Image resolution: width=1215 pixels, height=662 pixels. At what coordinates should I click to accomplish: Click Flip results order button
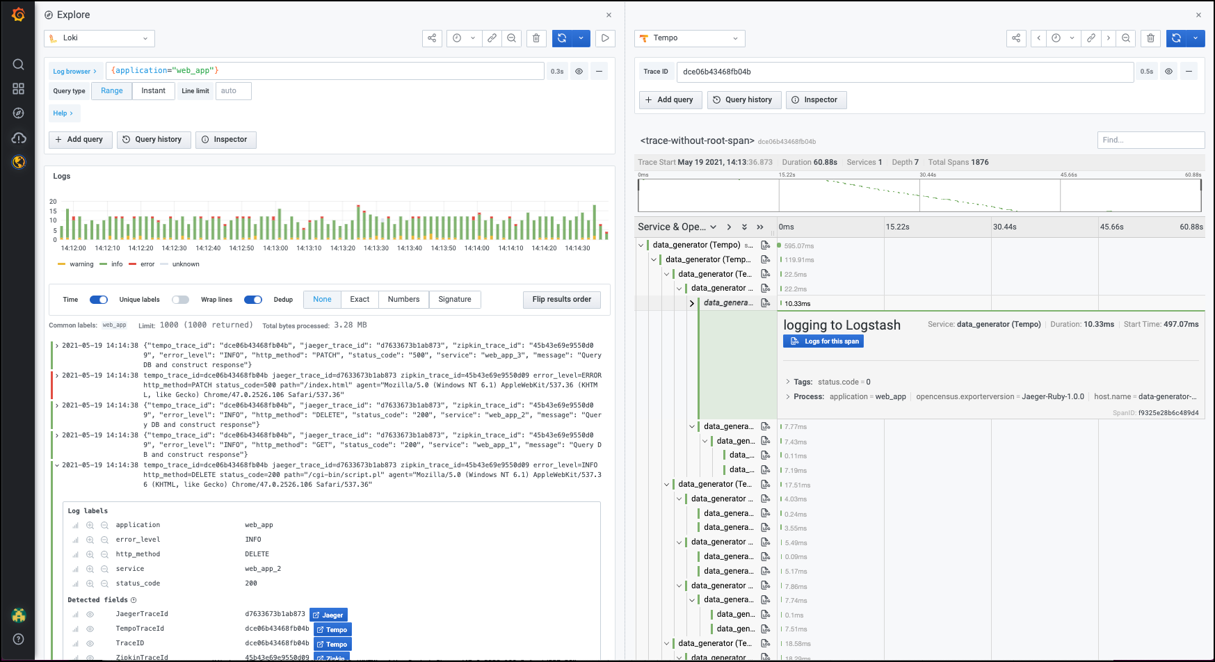click(561, 300)
